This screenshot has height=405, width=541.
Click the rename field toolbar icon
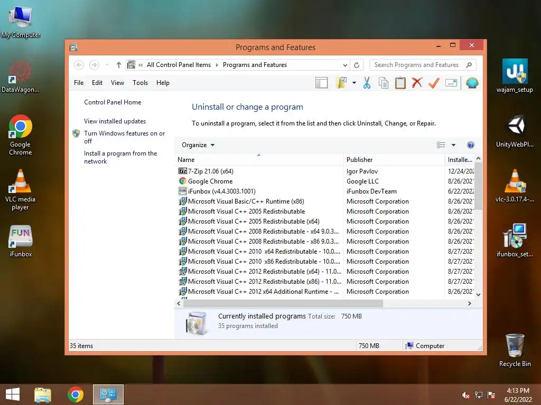click(x=451, y=83)
